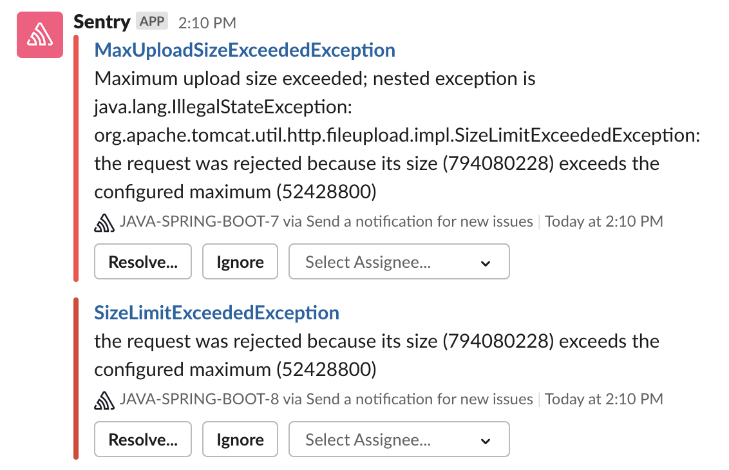Open the MaxUploadSizeExceededException issue link

point(245,50)
